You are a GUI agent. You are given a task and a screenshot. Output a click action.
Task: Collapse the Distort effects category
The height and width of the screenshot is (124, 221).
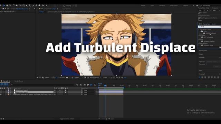[199, 39]
